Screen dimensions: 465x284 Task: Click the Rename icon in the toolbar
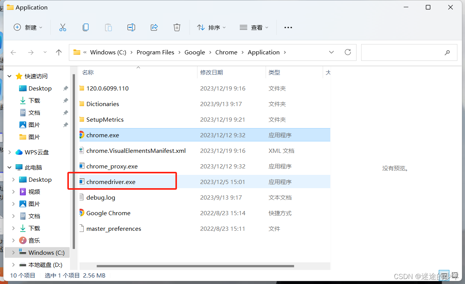pyautogui.click(x=131, y=27)
